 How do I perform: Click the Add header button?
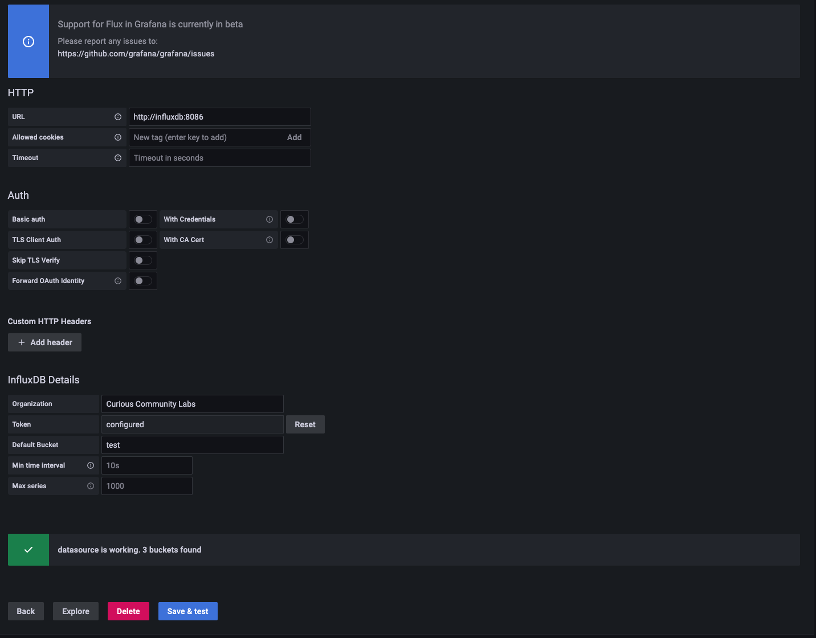pyautogui.click(x=45, y=342)
